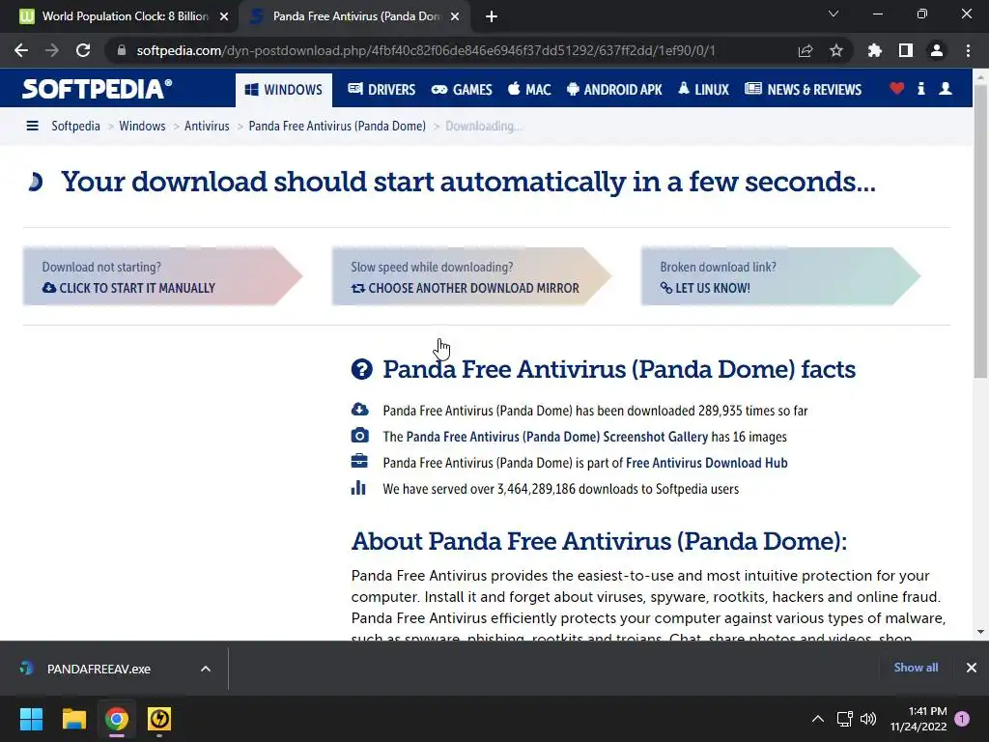Open Windows Start menu
Viewport: 989px width, 742px height.
coord(31,719)
